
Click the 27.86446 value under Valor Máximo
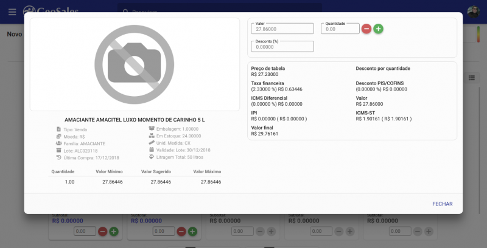pyautogui.click(x=211, y=182)
